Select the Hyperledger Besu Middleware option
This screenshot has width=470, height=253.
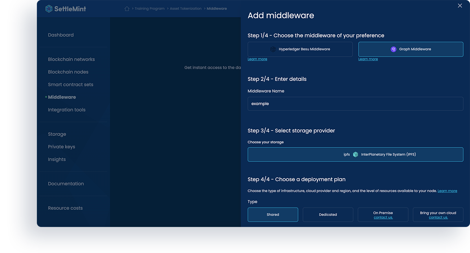pos(300,49)
